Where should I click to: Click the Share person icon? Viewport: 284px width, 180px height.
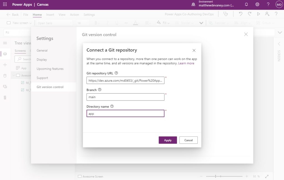(267, 14)
